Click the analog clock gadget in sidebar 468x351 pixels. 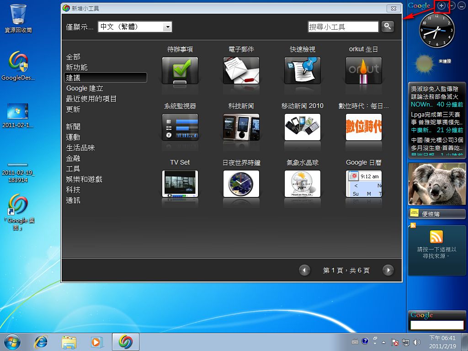pos(436,30)
